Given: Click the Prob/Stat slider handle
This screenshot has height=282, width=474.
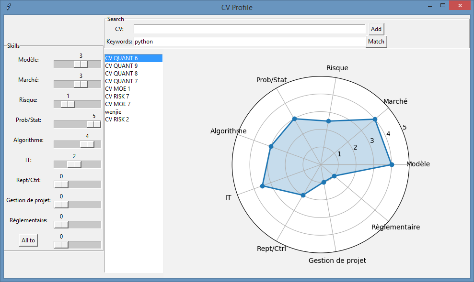Looking at the screenshot, I should point(93,124).
